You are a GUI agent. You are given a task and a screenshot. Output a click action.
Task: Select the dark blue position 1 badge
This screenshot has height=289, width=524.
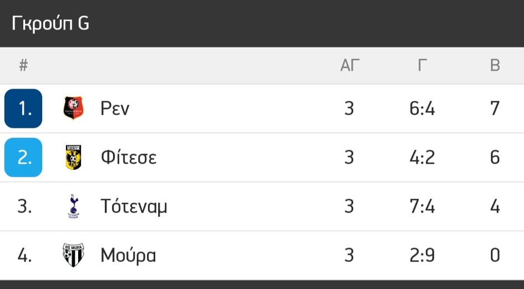point(23,109)
